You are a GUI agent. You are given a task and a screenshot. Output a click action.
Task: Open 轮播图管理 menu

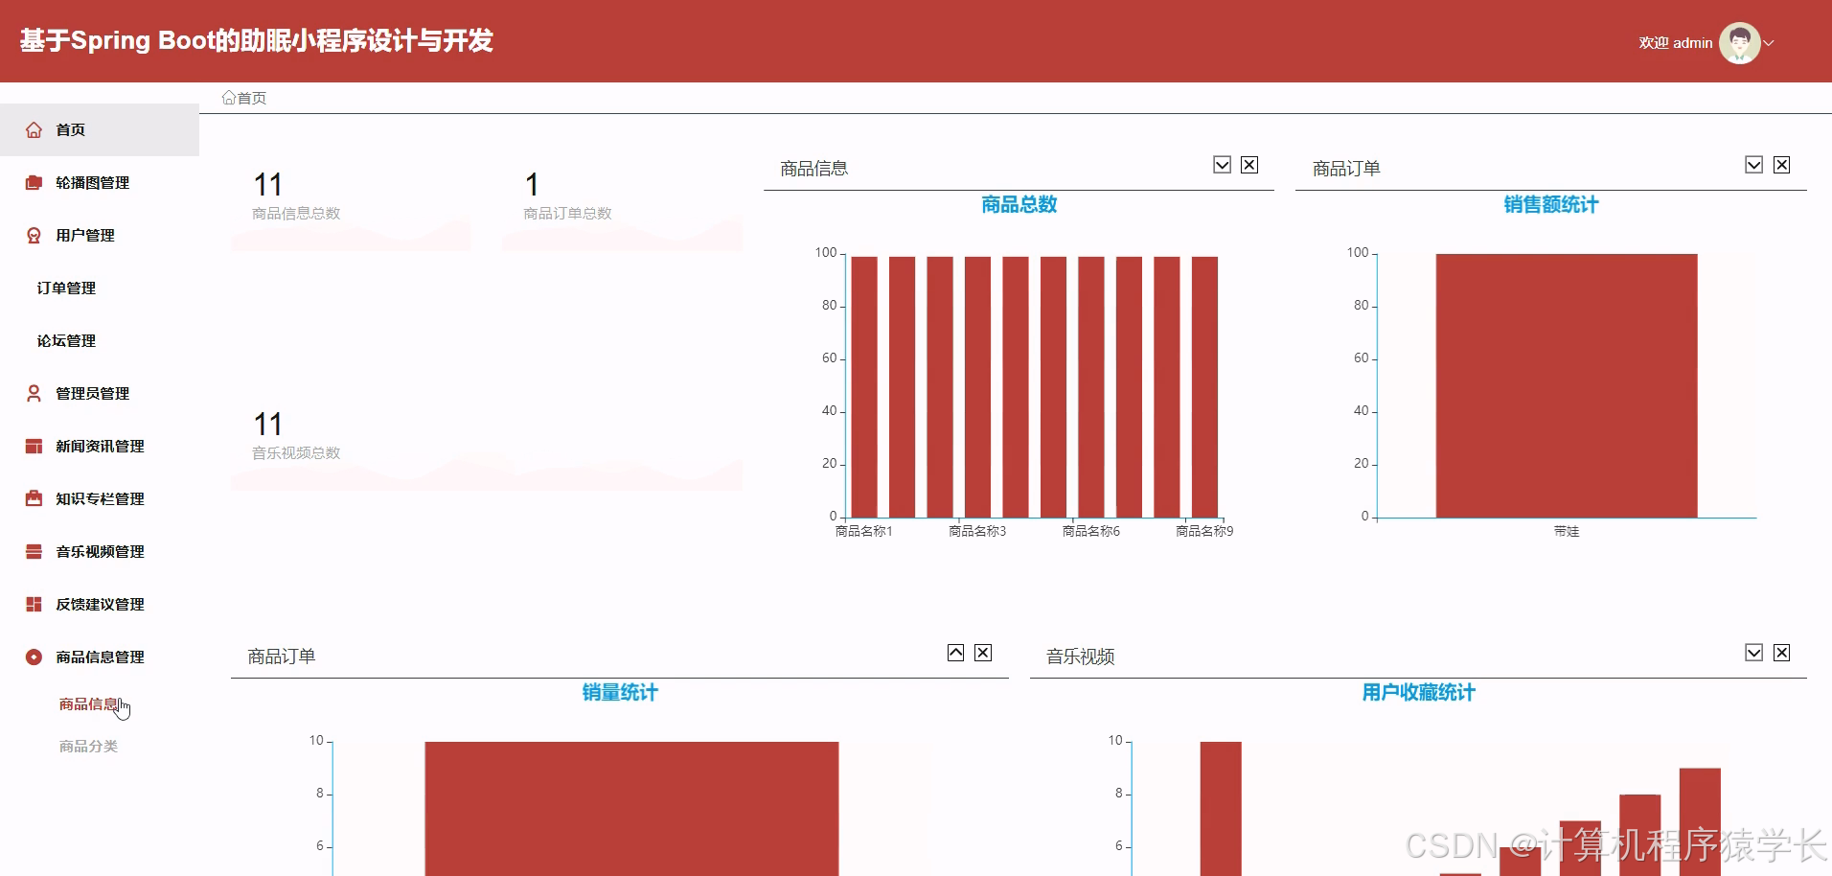pyautogui.click(x=100, y=182)
